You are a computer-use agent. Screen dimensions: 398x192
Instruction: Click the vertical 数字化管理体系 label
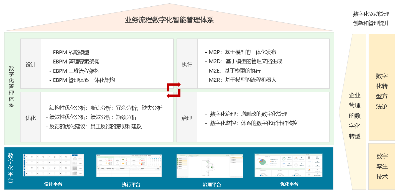[11, 86]
